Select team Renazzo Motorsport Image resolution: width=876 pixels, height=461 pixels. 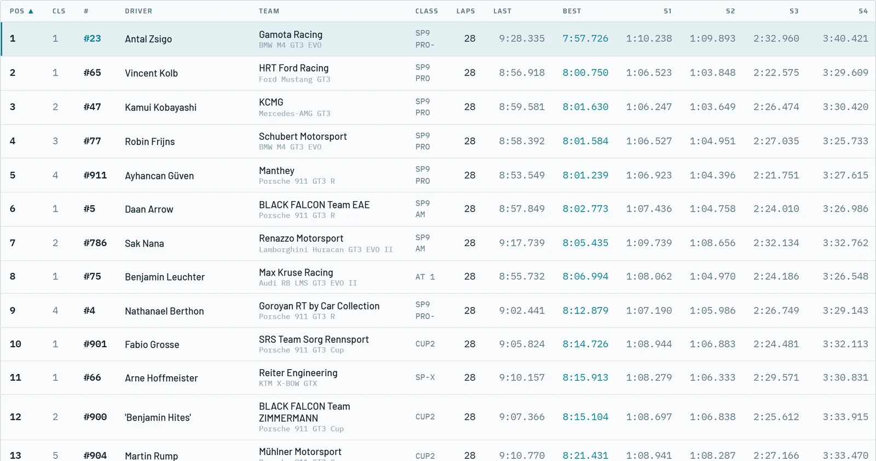coord(301,238)
